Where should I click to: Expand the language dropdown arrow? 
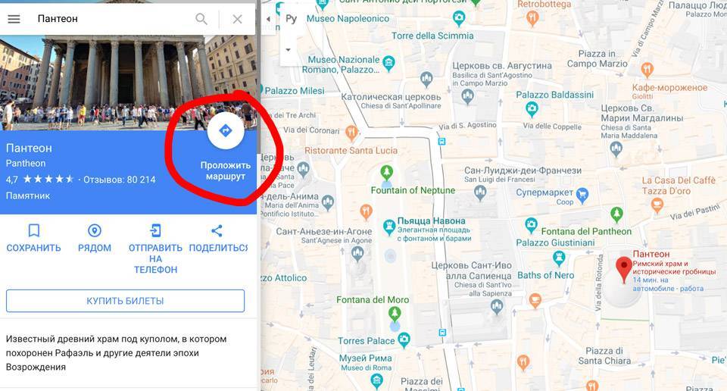click(288, 49)
